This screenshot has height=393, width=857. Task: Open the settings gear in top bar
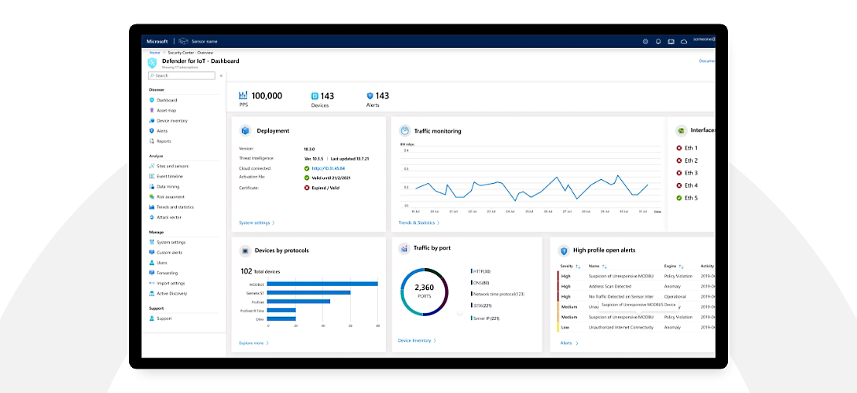point(646,41)
